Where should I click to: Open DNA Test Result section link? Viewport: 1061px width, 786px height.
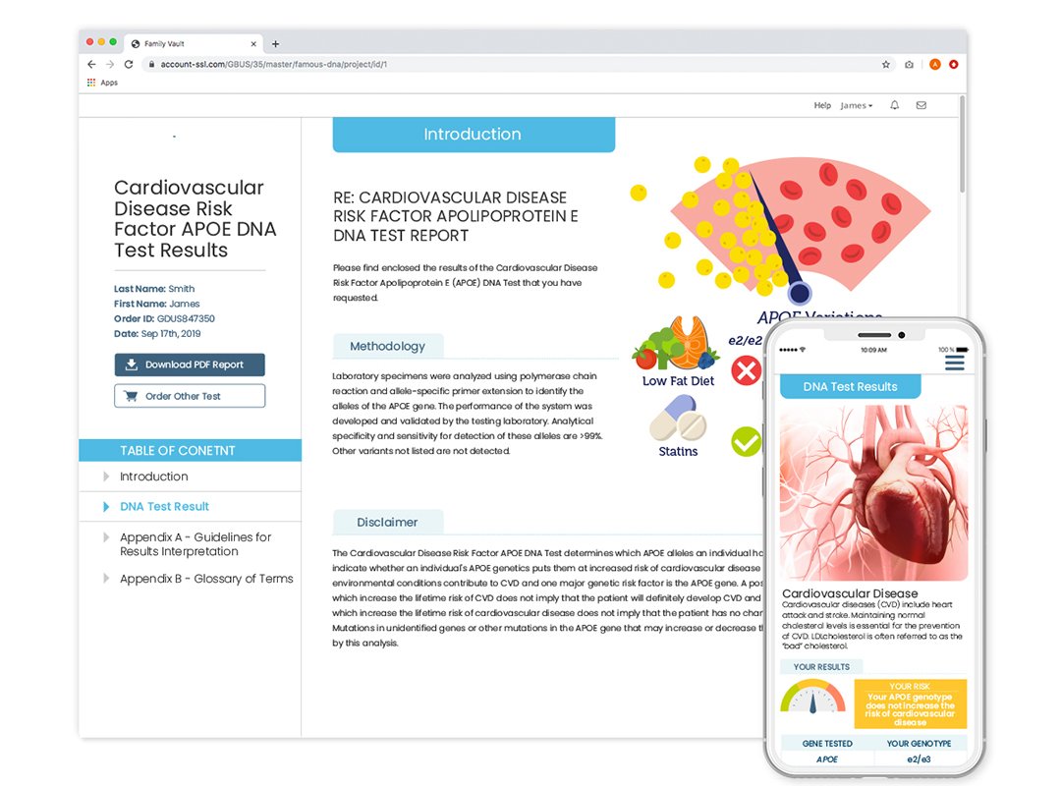[164, 506]
